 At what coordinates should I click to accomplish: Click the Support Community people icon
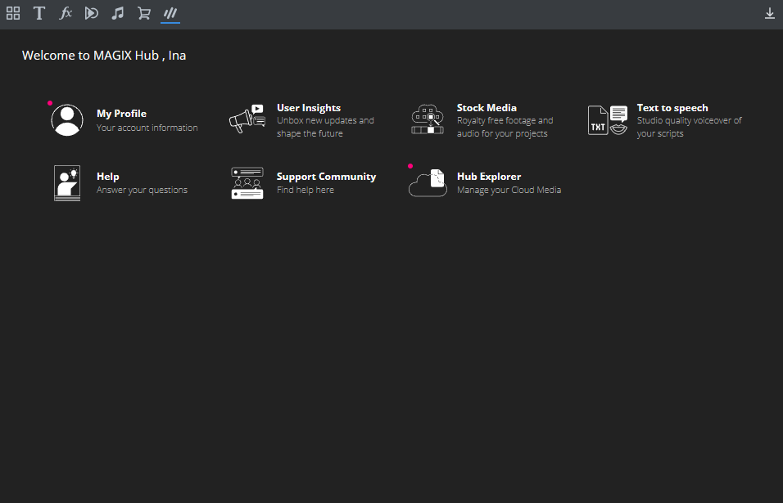247,183
